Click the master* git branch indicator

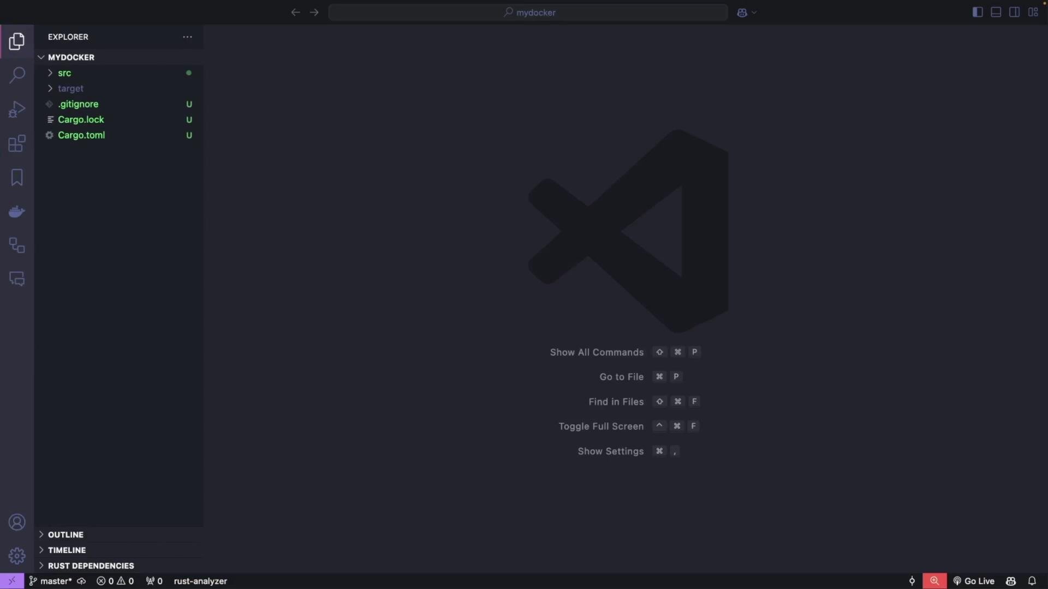tap(50, 581)
